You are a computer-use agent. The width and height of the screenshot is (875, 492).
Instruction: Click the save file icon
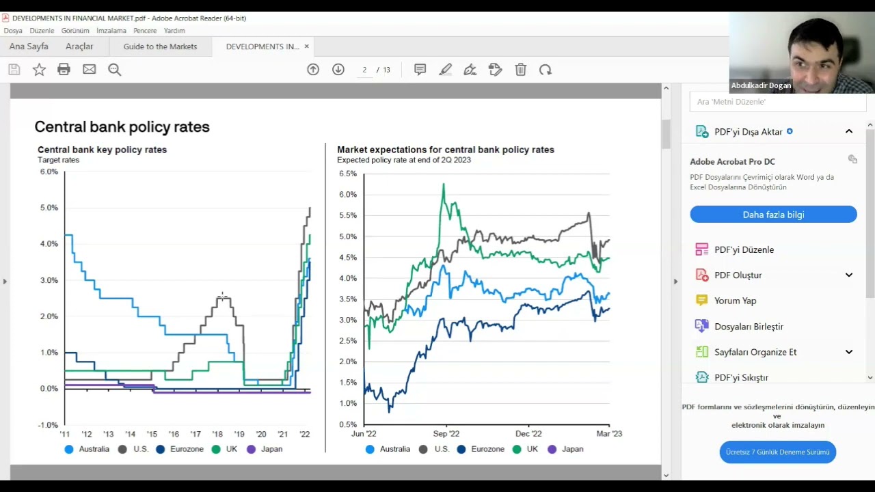coord(14,70)
